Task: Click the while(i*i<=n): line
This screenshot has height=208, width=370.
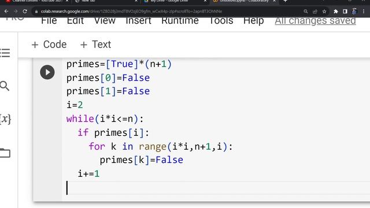Action: tap(105, 119)
